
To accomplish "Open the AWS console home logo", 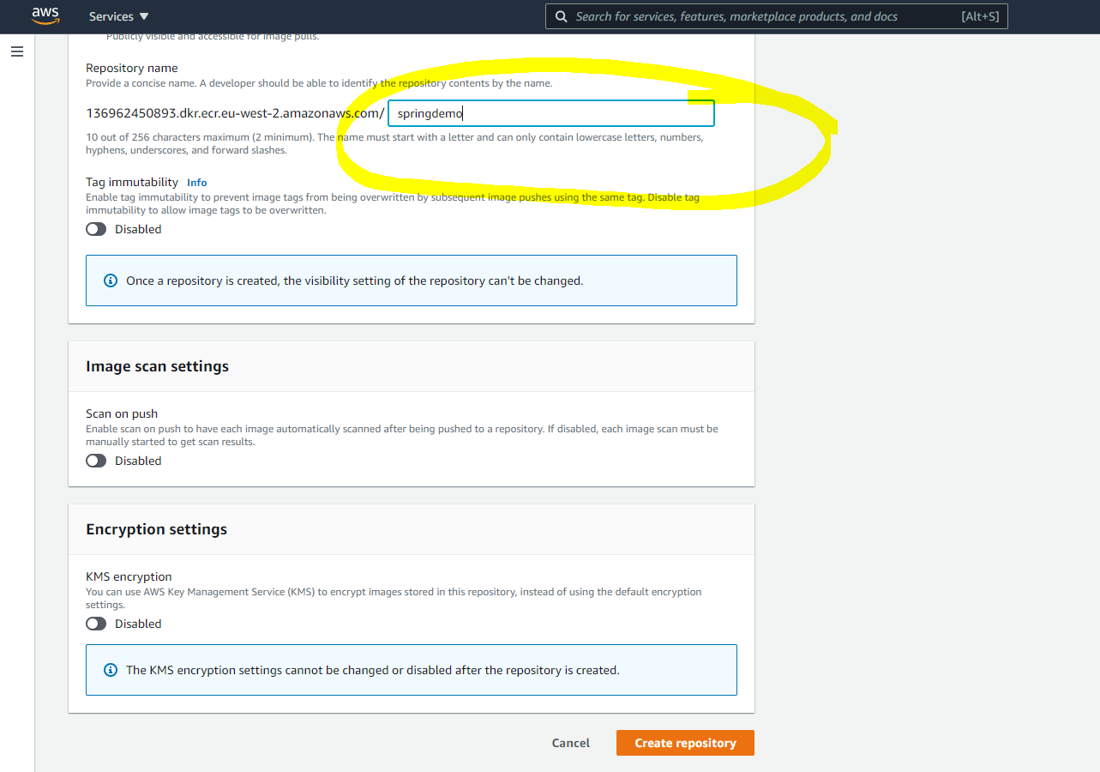I will [45, 16].
